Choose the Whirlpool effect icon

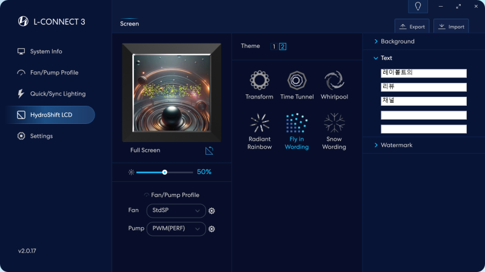click(334, 80)
